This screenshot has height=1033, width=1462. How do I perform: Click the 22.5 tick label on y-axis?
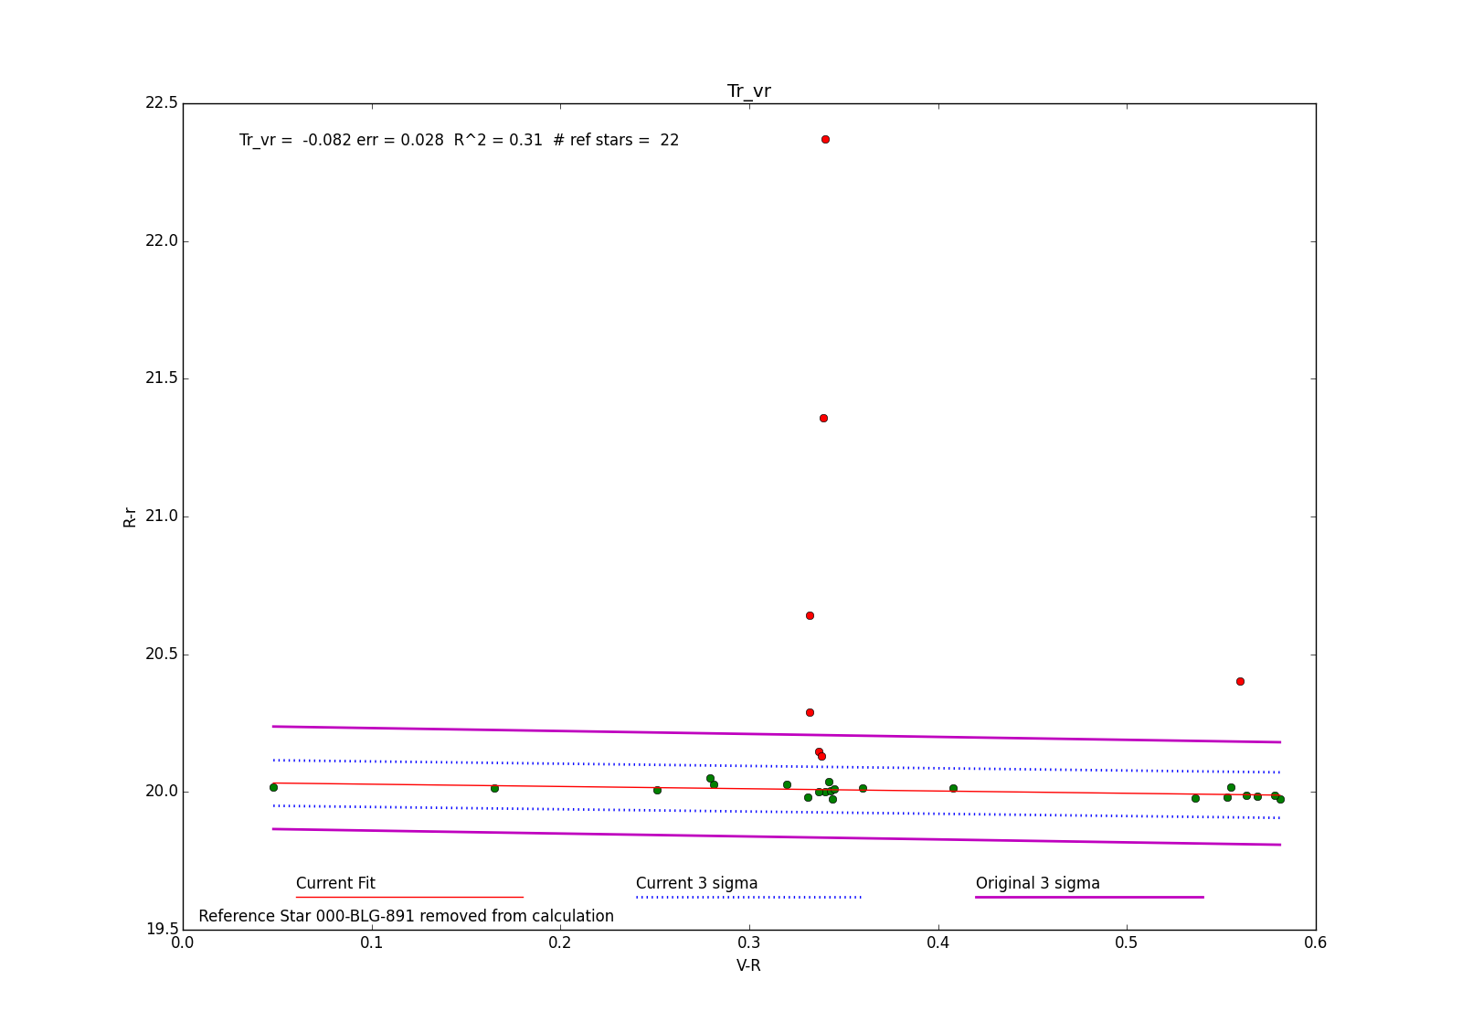point(161,103)
